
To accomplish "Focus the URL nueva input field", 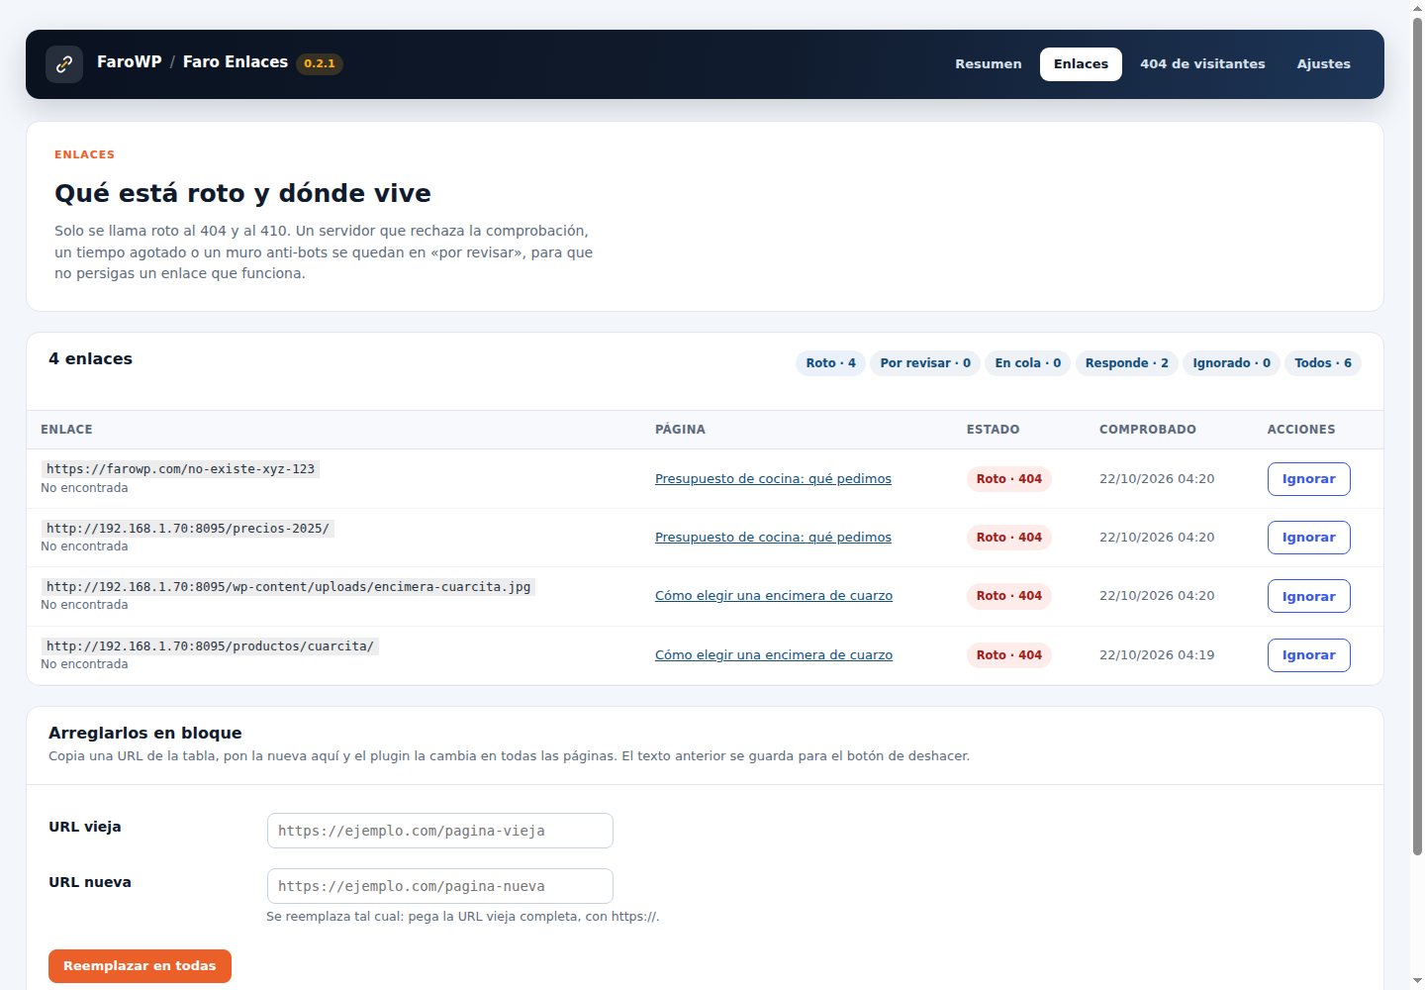I will pos(440,886).
